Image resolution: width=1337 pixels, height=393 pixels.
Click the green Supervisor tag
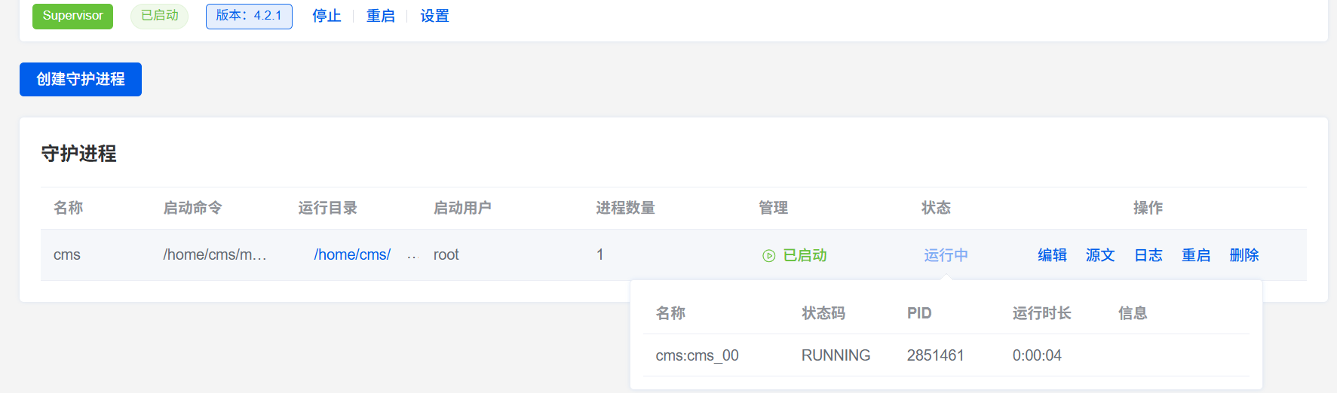[72, 16]
